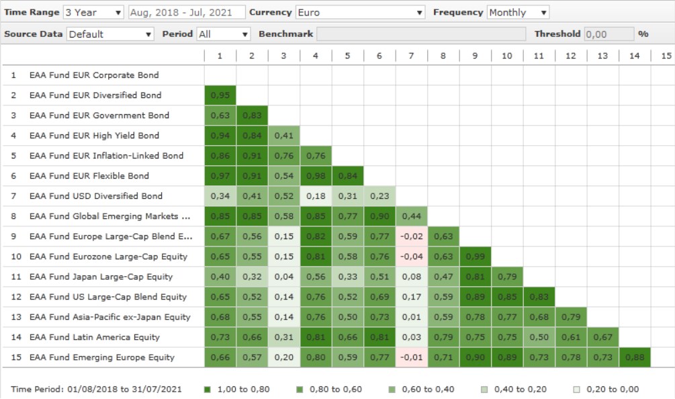Click the -0,04 correlation cell
Viewport: 675px width, 399px height.
click(411, 257)
